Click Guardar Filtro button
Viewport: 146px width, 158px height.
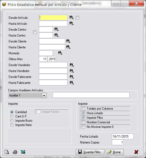coord(90,152)
